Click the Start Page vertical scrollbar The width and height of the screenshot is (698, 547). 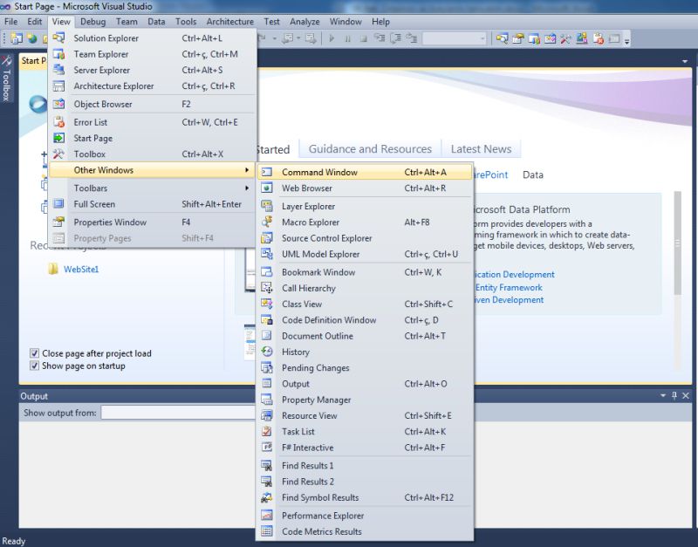(678, 280)
